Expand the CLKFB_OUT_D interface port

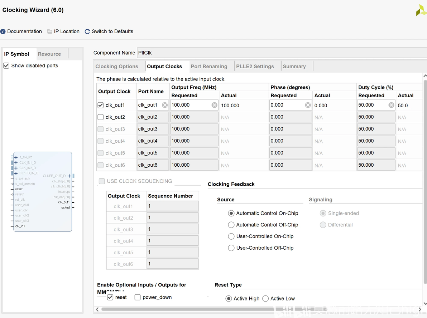pos(69,176)
